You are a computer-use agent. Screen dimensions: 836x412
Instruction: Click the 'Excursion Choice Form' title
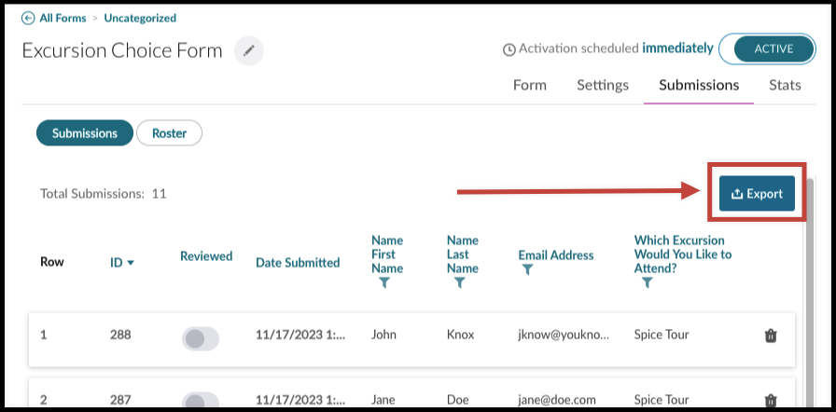point(122,50)
